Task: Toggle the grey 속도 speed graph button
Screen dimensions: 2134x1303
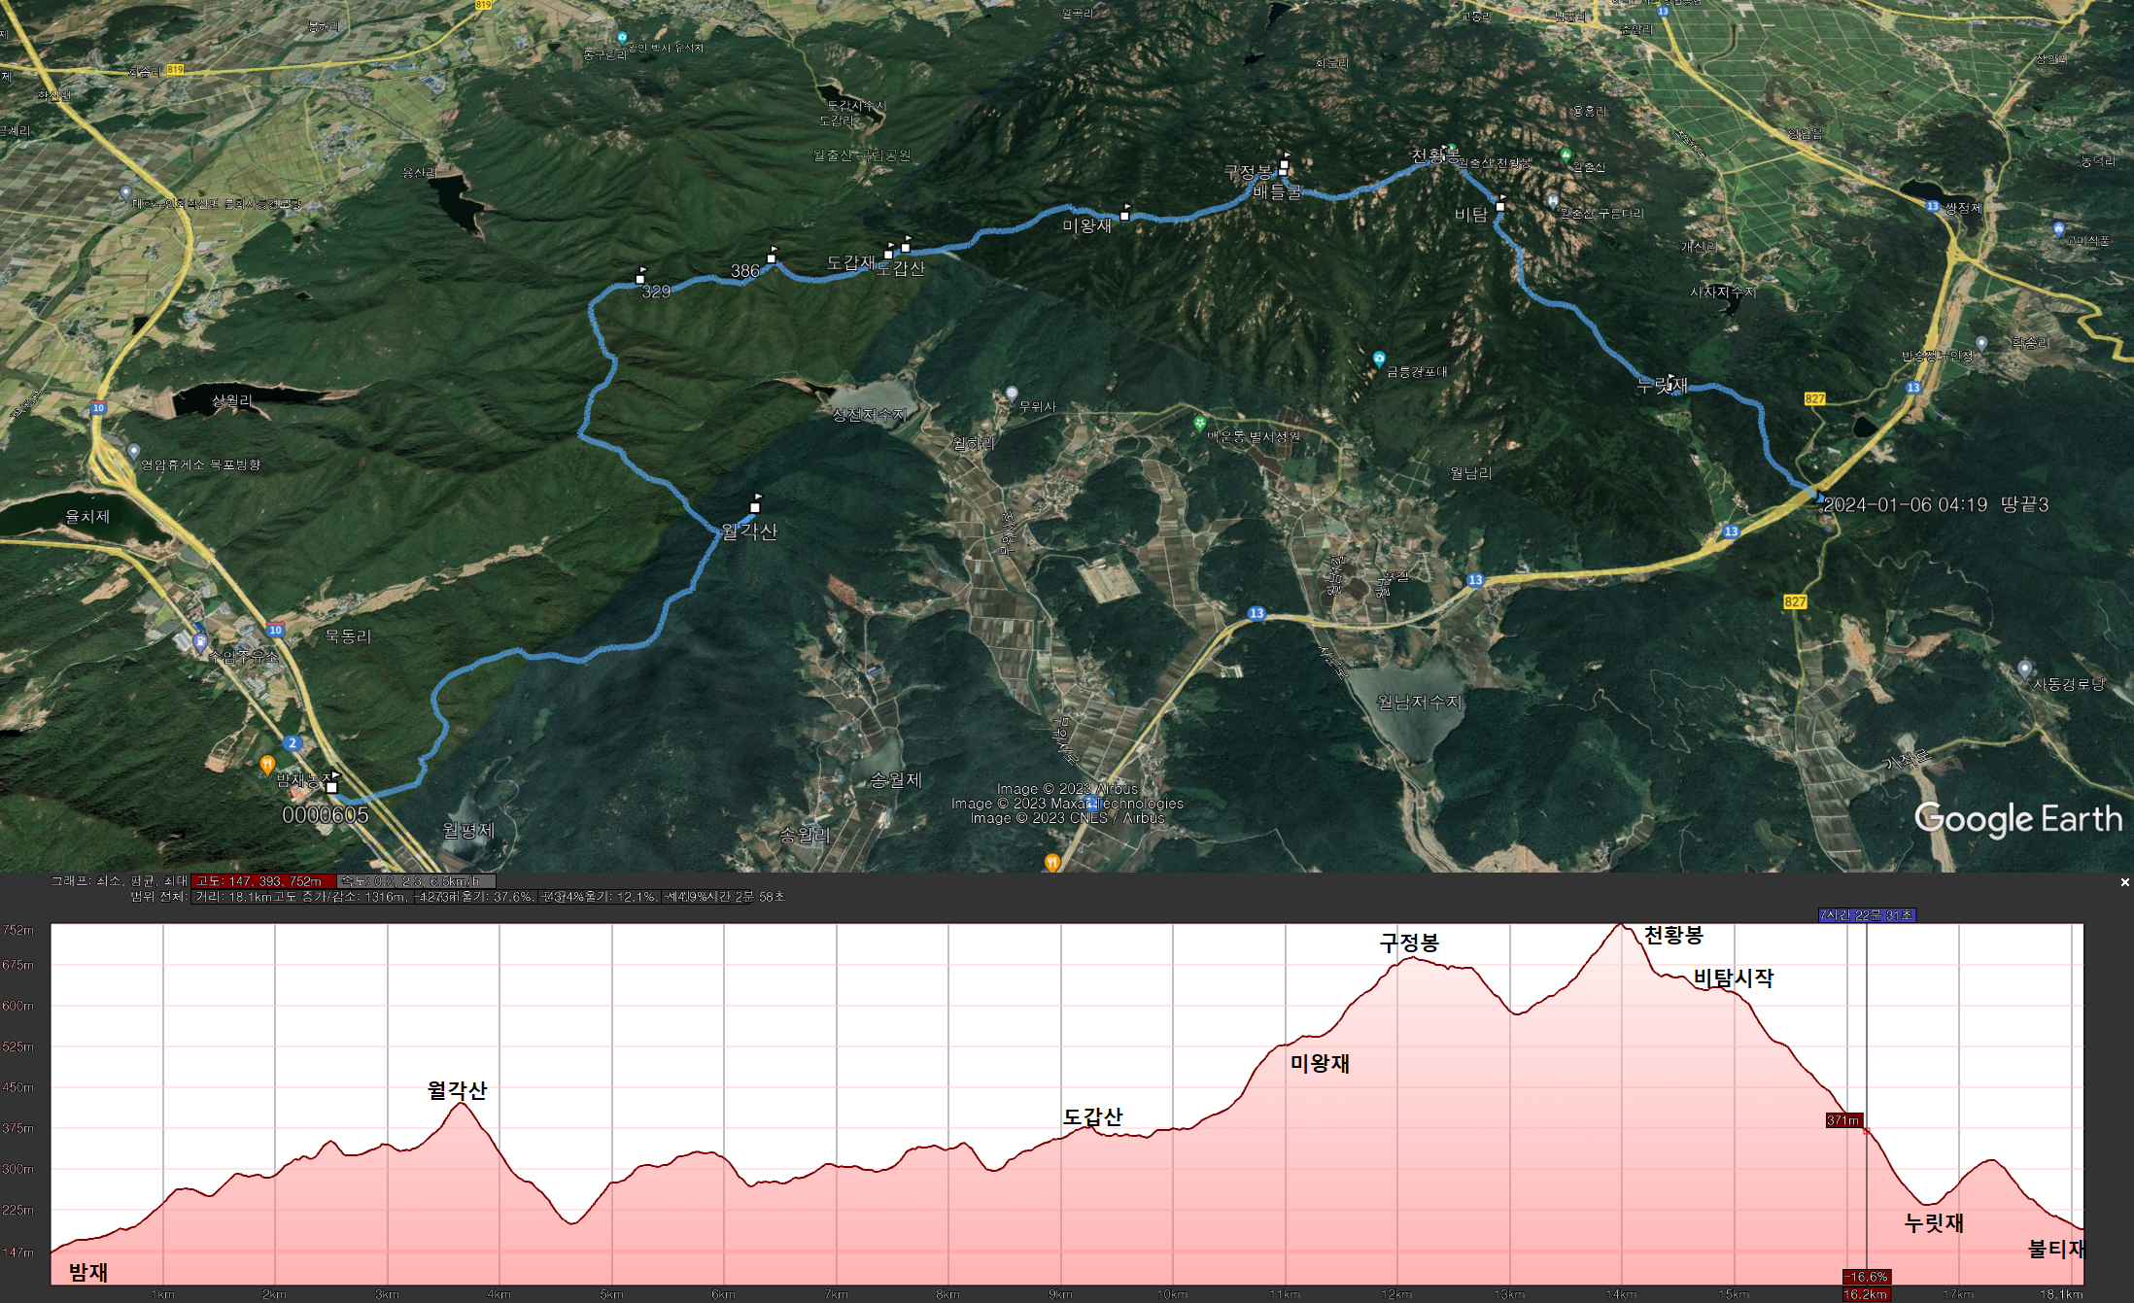Action: [416, 881]
